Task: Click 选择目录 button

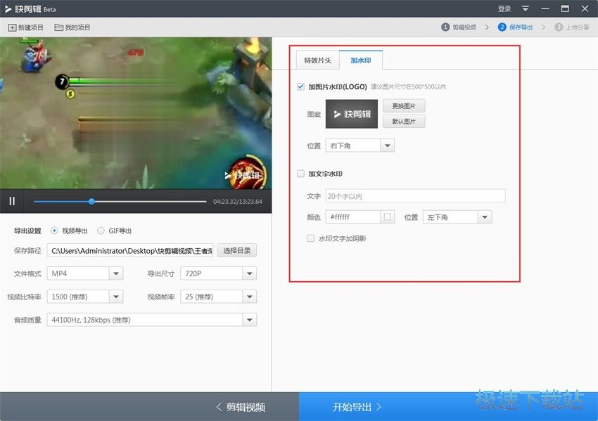Action: (237, 250)
